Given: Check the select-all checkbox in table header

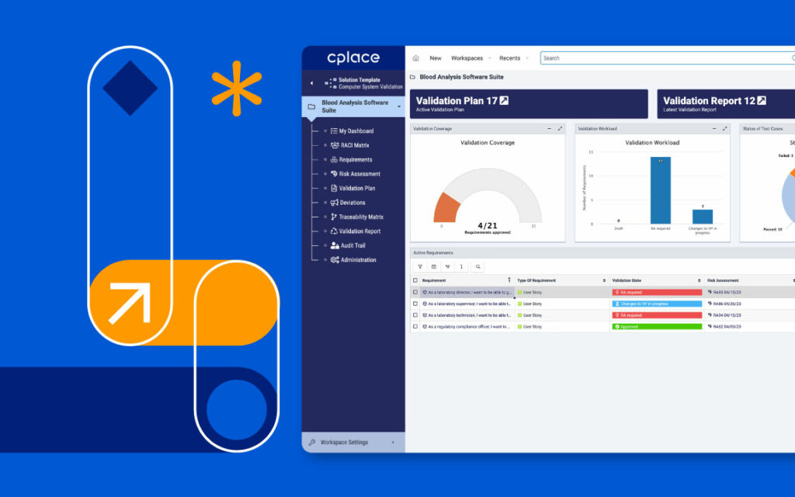Looking at the screenshot, I should tap(415, 280).
